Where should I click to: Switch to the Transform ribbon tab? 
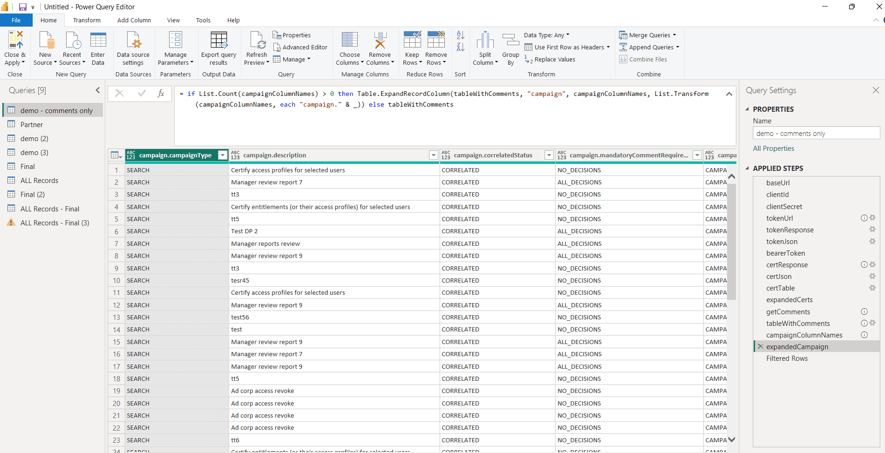[x=87, y=20]
